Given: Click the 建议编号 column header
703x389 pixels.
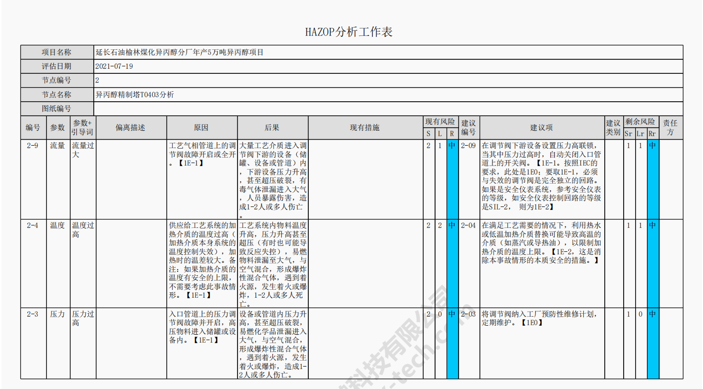Looking at the screenshot, I should [469, 128].
